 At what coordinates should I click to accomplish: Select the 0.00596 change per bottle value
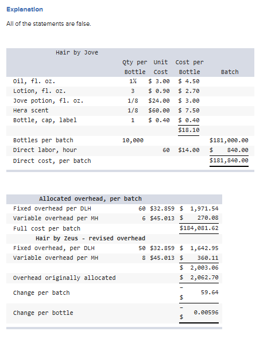(x=206, y=313)
